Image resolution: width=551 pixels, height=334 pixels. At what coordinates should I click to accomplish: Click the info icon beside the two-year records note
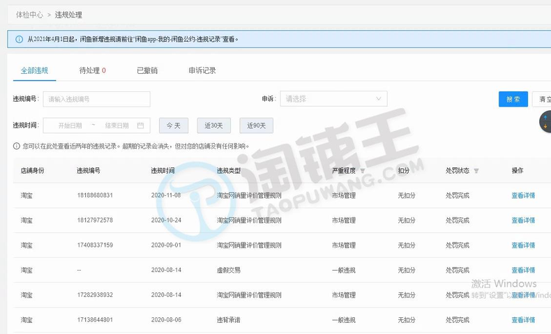click(x=17, y=146)
